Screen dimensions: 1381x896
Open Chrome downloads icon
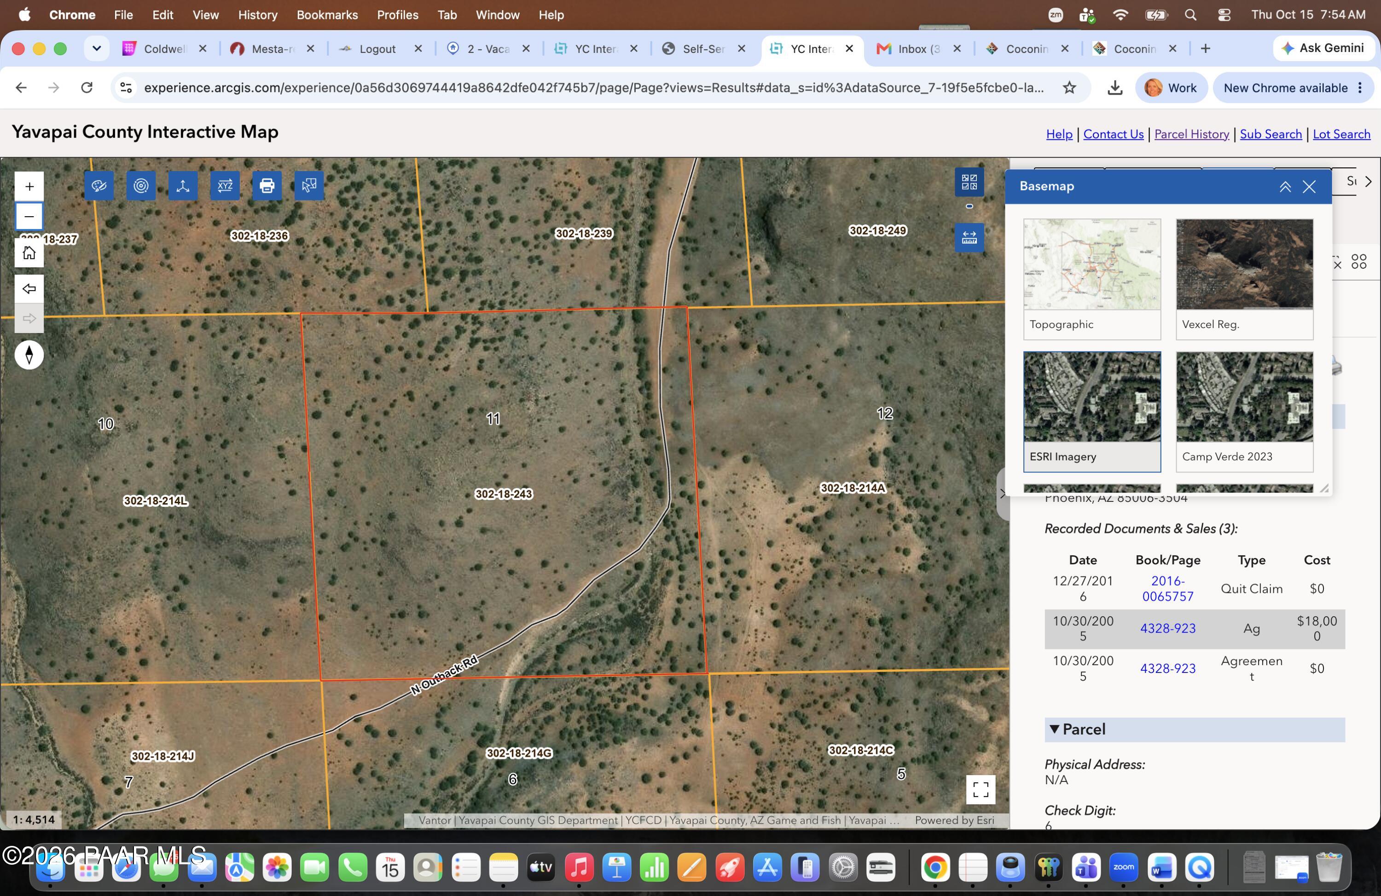click(x=1114, y=87)
